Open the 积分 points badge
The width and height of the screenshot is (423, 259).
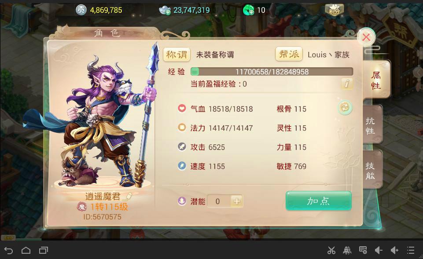pyautogui.click(x=334, y=10)
